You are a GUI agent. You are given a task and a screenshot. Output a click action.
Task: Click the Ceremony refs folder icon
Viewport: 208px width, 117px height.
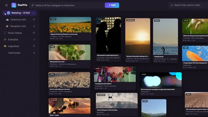coord(7,20)
